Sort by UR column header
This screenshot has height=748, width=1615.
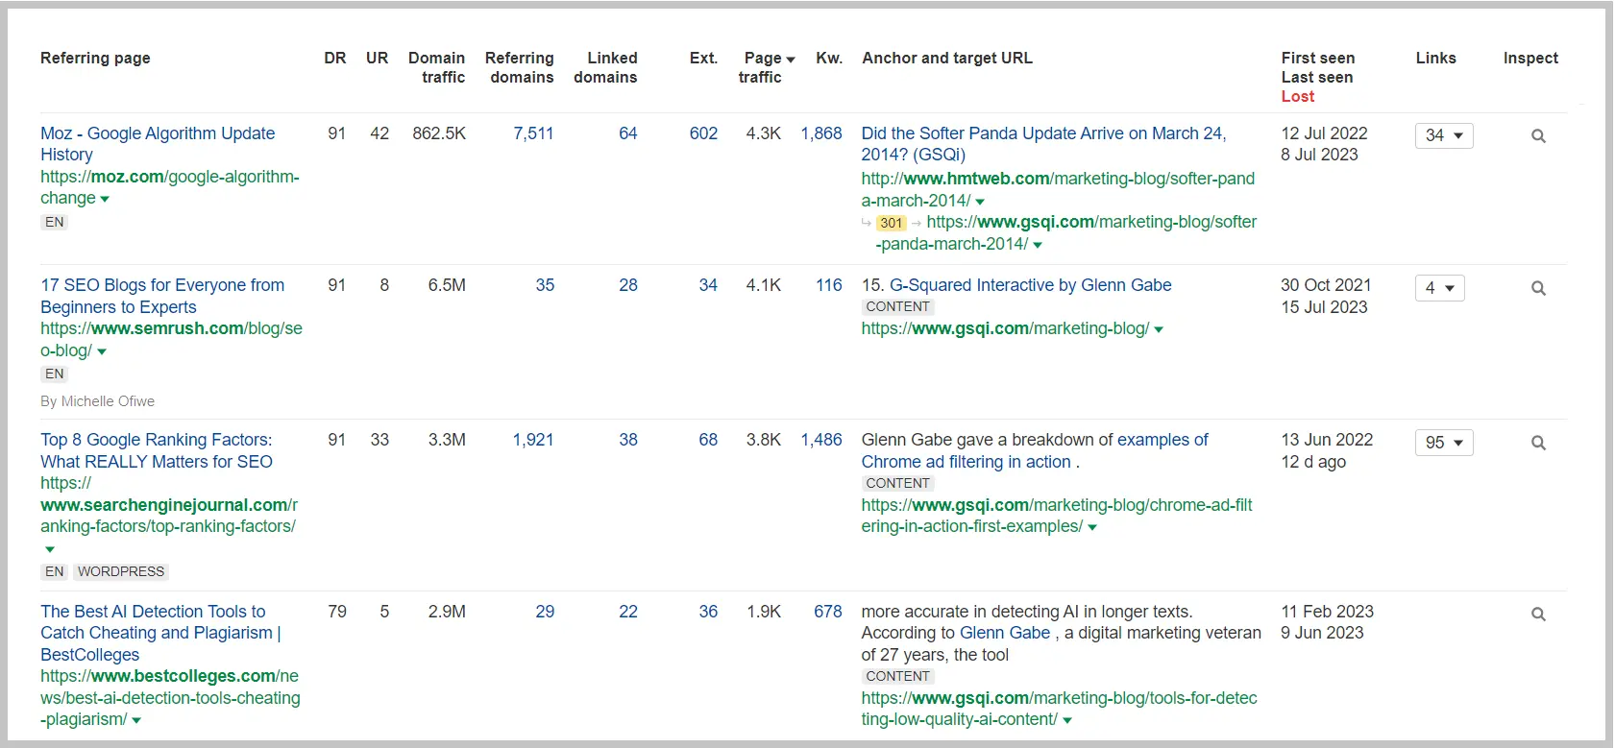[377, 58]
